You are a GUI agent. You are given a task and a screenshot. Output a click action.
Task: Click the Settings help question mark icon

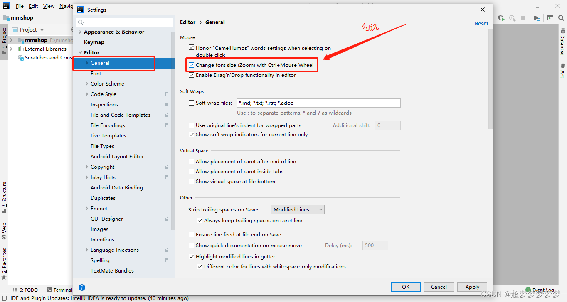(x=82, y=287)
